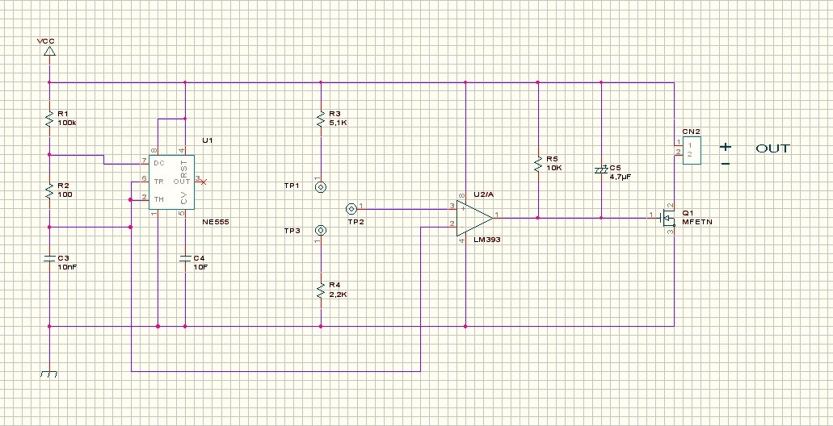Click the TP2 label text

[x=355, y=222]
